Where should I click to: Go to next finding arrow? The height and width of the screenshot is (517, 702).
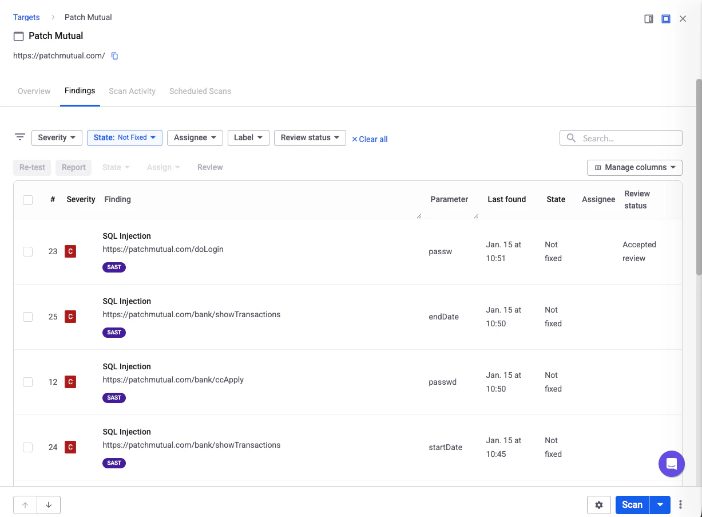49,505
